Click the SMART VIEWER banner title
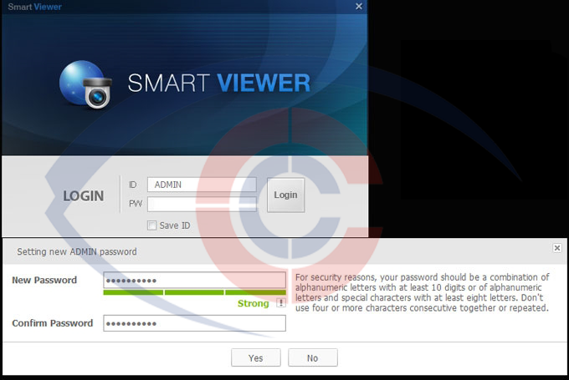569x380 pixels. 219,83
